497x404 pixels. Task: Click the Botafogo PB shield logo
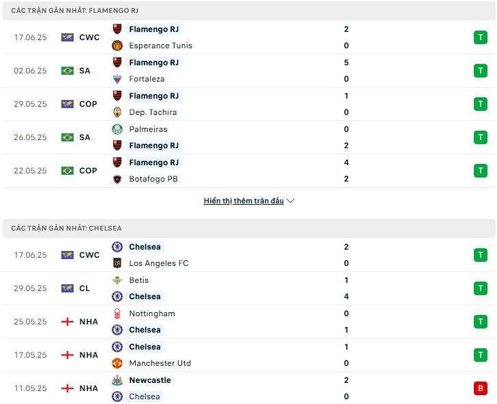117,179
